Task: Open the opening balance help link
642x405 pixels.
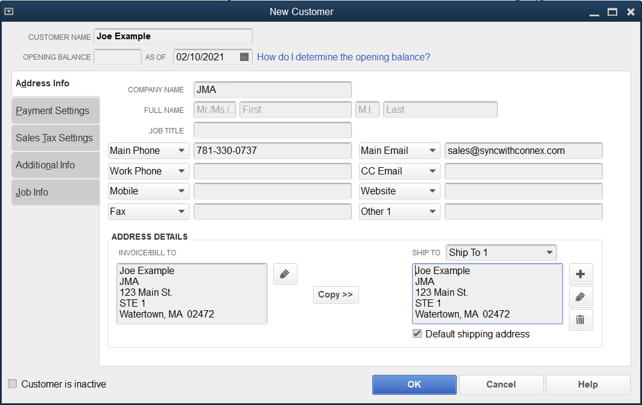Action: coord(343,57)
